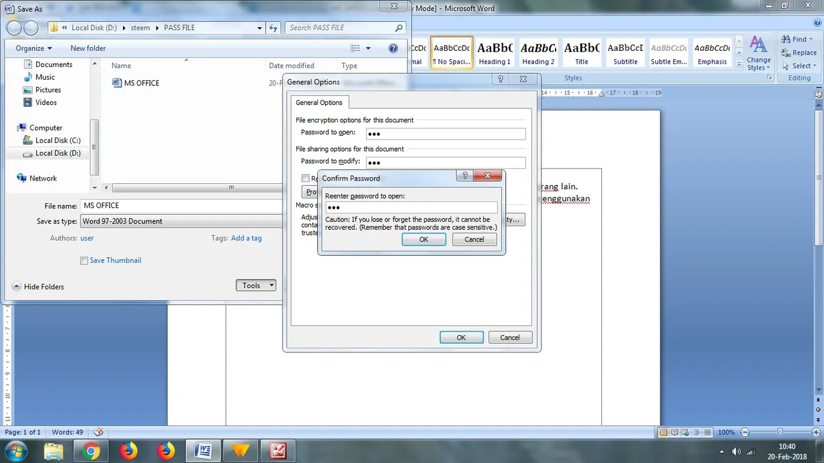This screenshot has width=824, height=463.
Task: Select Videos in the navigation pane
Action: 46,102
